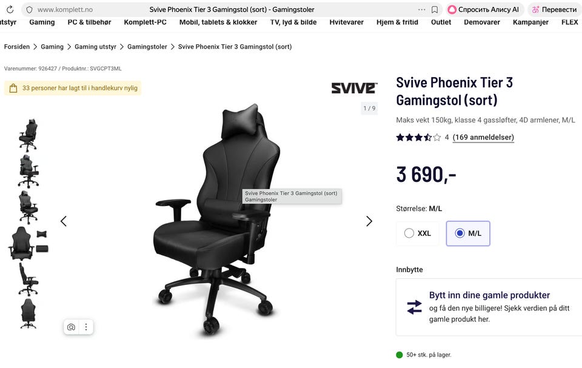The image size is (582, 368).
Task: Open the vertical three-dots image options
Action: pos(85,327)
